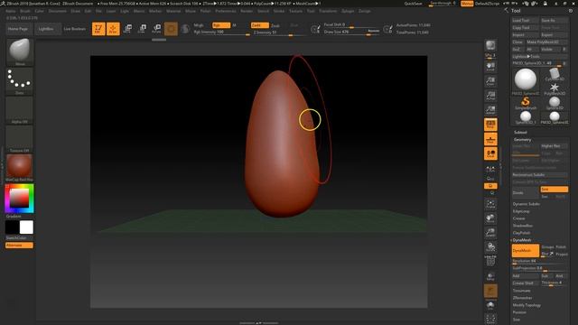
Task: Toggle Live Boolean mode
Action: tap(74, 29)
